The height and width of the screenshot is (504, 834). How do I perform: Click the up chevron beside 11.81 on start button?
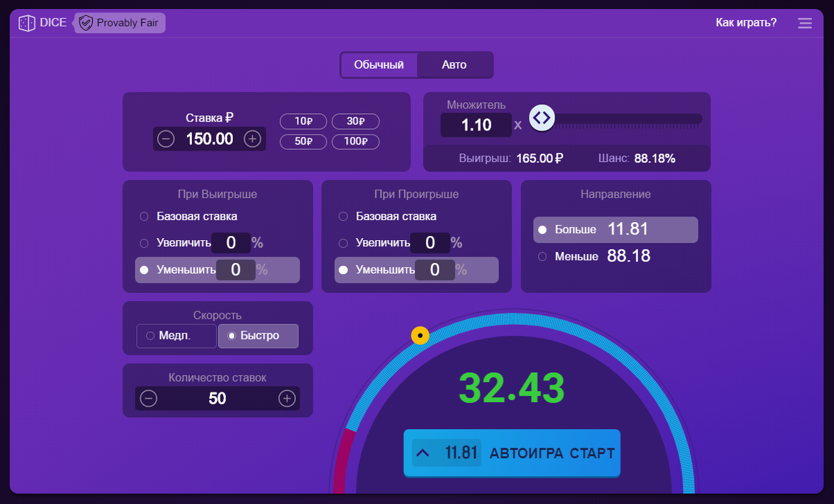pyautogui.click(x=423, y=453)
